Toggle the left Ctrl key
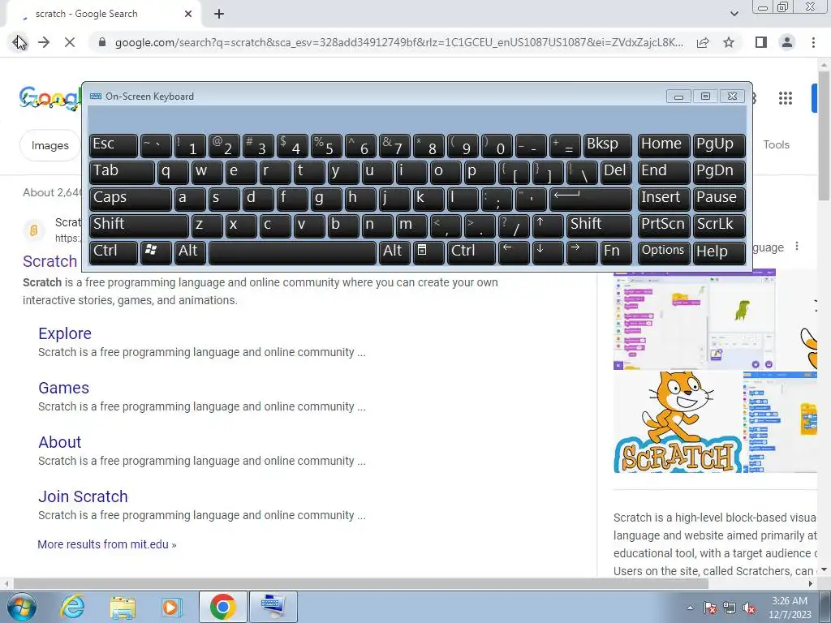Screen dimensions: 831x623 point(114,251)
